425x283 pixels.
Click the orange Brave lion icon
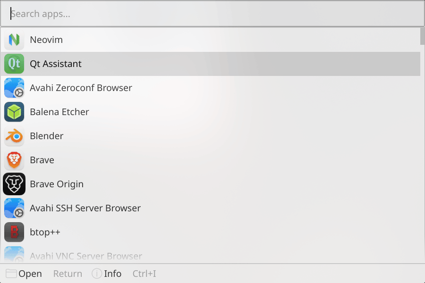point(14,160)
